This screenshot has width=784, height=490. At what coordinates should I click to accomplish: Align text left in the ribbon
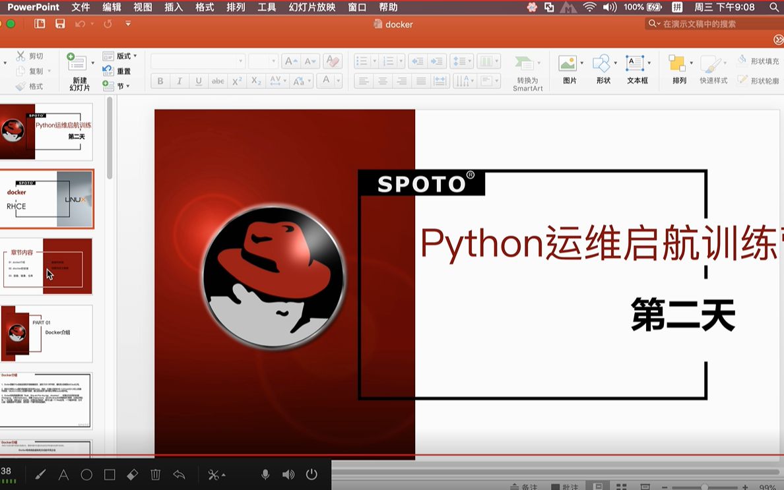click(364, 81)
